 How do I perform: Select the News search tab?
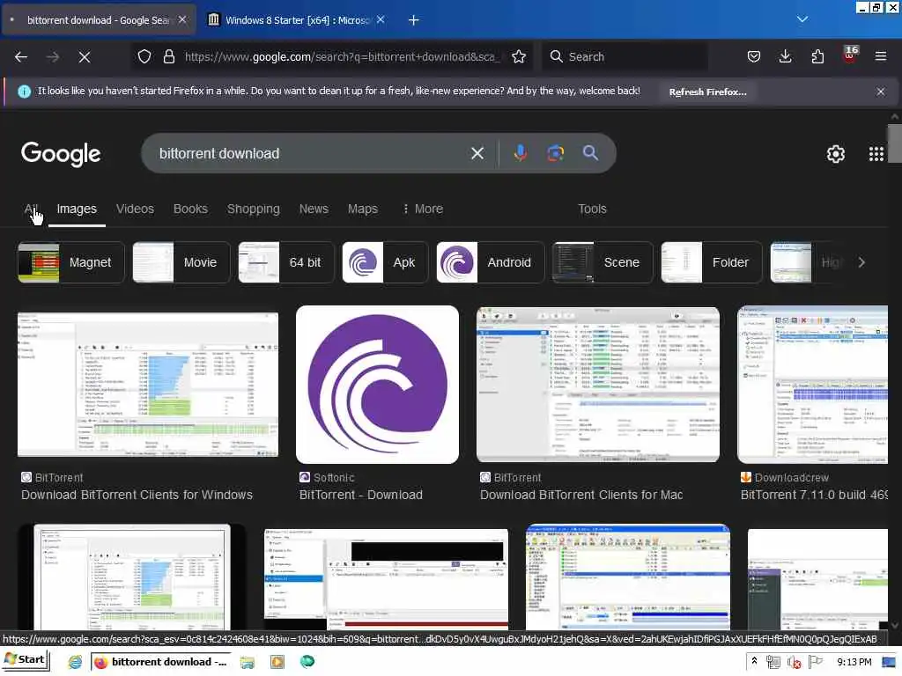pos(314,209)
